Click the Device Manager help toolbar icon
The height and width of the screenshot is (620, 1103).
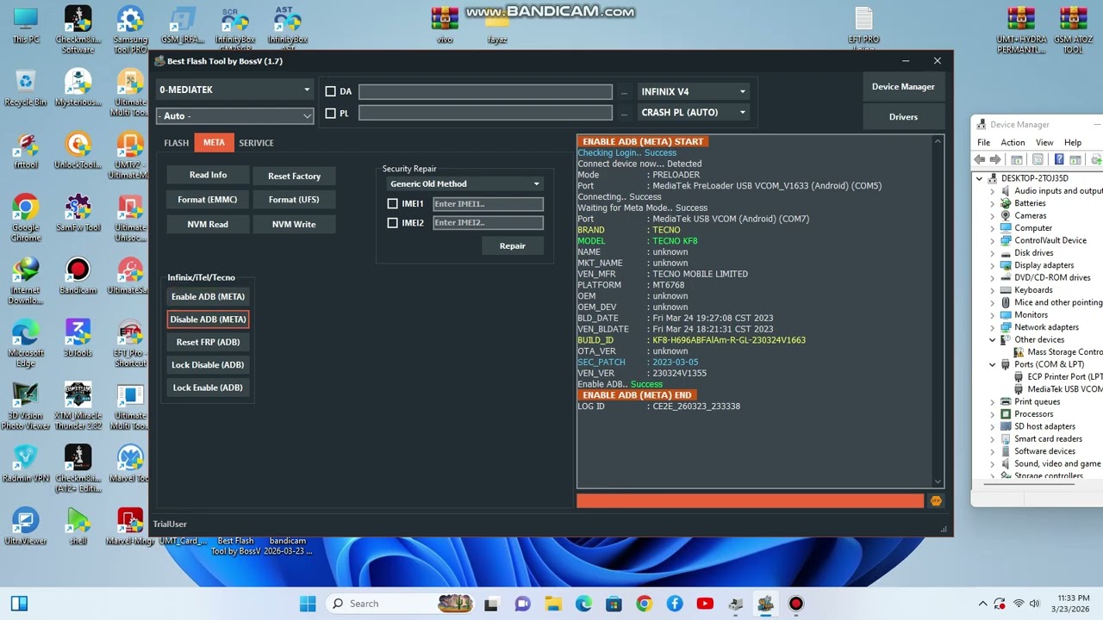[1059, 160]
